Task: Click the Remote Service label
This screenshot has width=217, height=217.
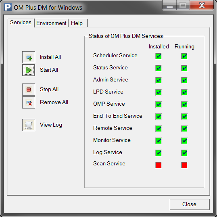Action: coord(113,128)
